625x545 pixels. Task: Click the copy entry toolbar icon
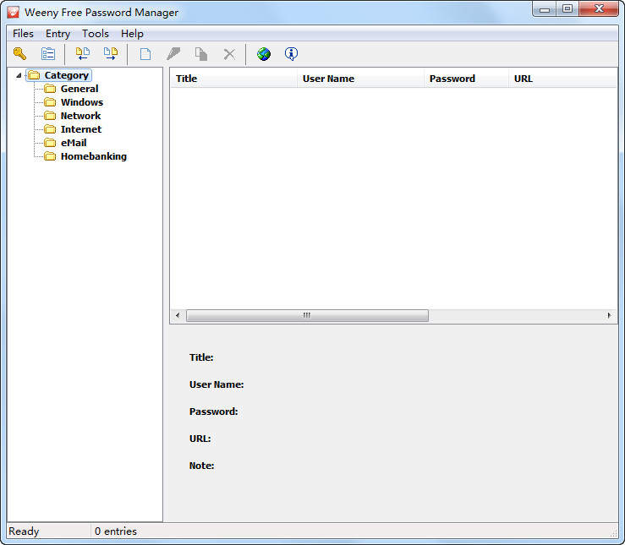[x=201, y=54]
